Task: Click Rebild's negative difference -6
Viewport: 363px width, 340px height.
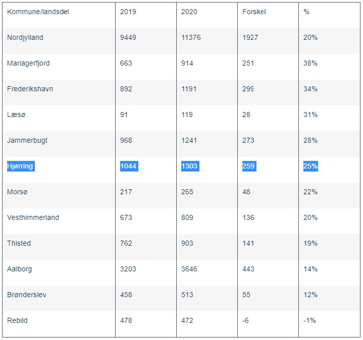Action: tap(246, 320)
